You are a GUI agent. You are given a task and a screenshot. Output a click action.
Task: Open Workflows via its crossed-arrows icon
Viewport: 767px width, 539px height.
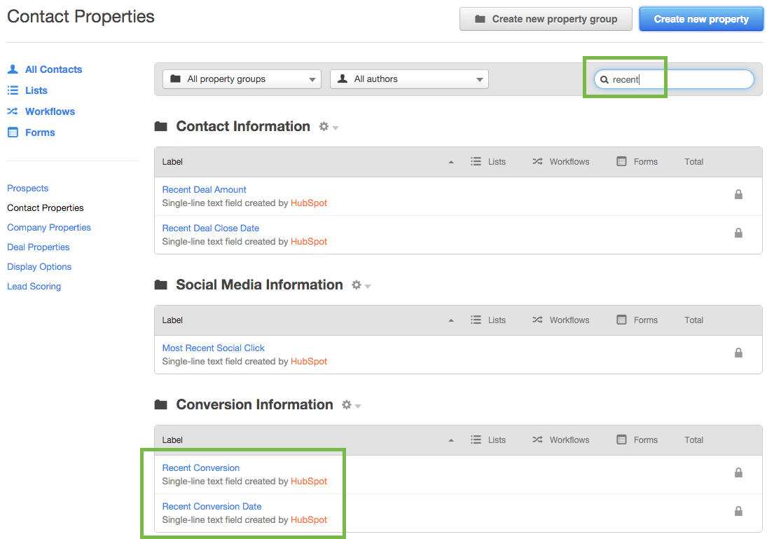(x=13, y=111)
